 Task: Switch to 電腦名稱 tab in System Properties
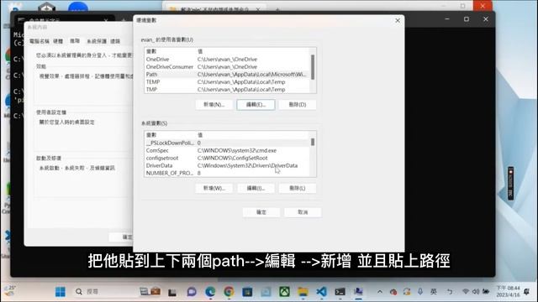tap(40, 41)
